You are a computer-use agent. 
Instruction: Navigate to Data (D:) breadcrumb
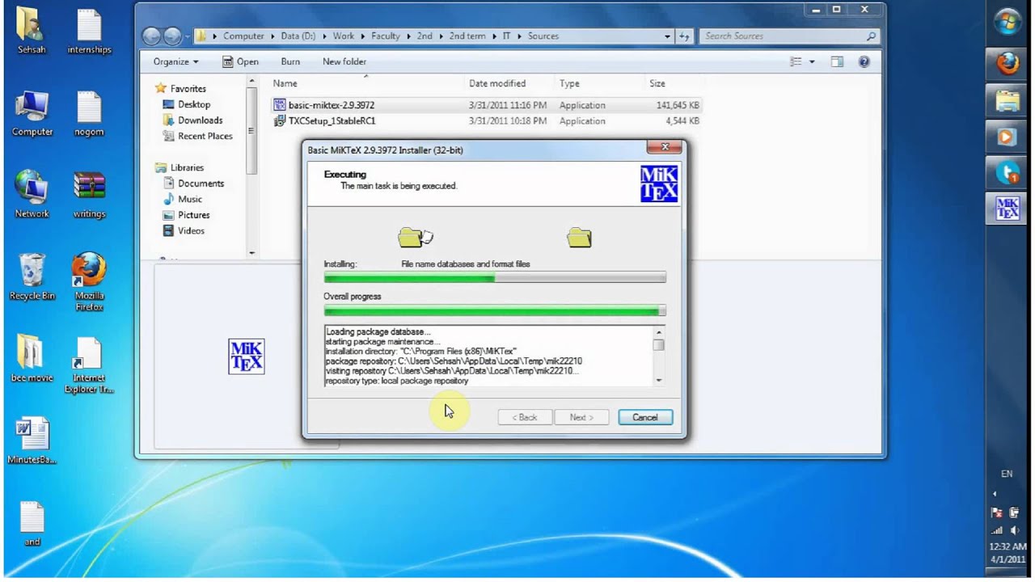click(299, 36)
